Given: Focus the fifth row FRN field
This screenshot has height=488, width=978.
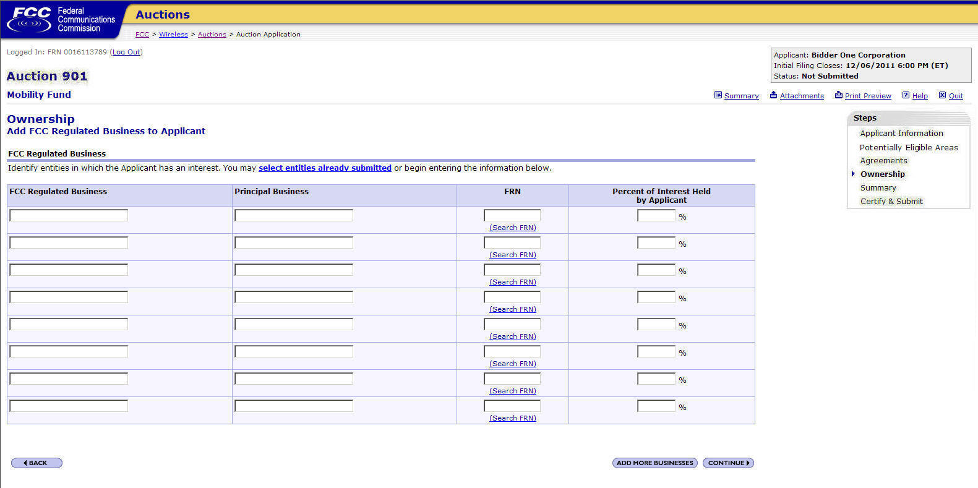Looking at the screenshot, I should (x=512, y=324).
